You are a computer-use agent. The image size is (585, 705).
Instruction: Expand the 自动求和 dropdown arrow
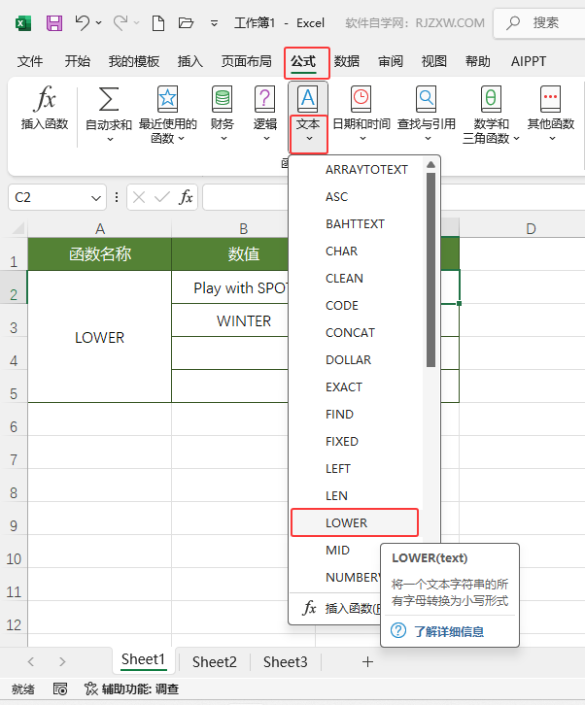coord(110,140)
